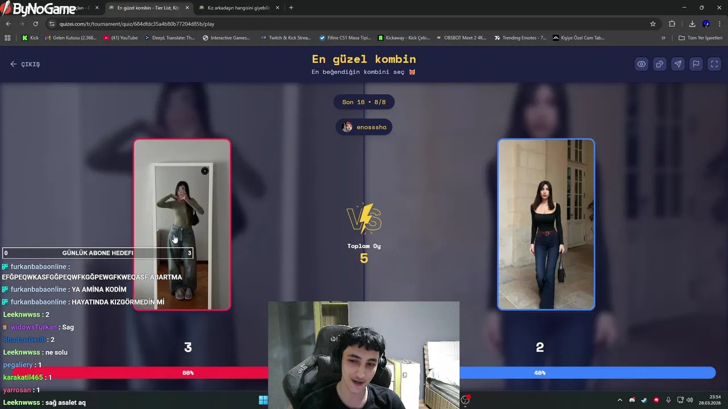The height and width of the screenshot is (409, 728).
Task: Open Discord from the system tray
Action: tap(632, 400)
